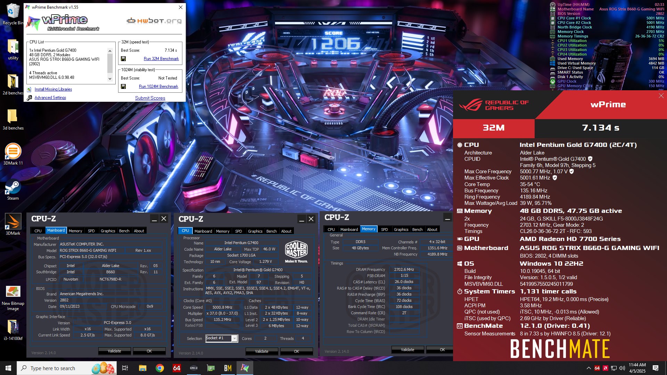Open the clock showing 11:44 AM

[637, 368]
